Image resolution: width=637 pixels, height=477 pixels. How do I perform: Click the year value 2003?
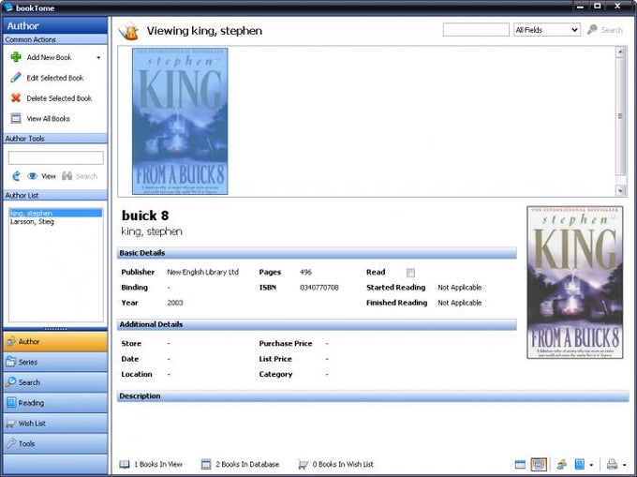[x=175, y=303]
